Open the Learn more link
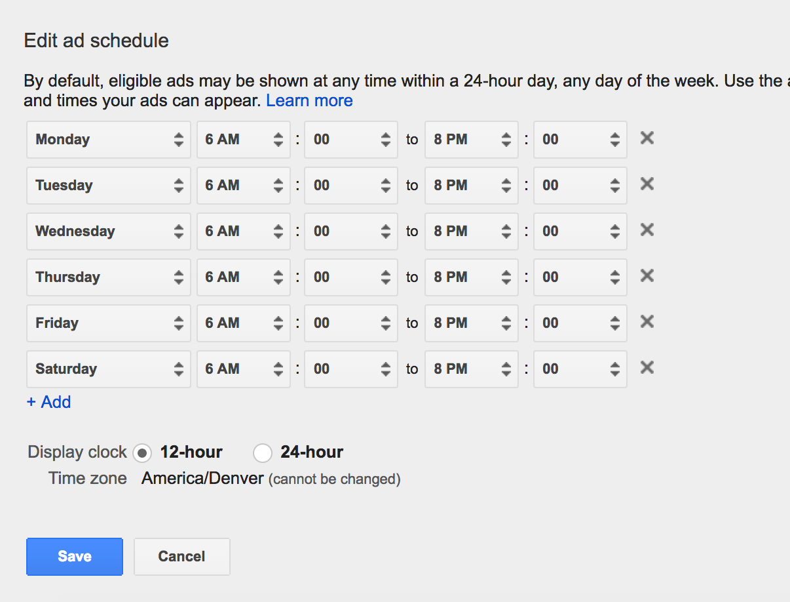790x602 pixels. pos(309,100)
